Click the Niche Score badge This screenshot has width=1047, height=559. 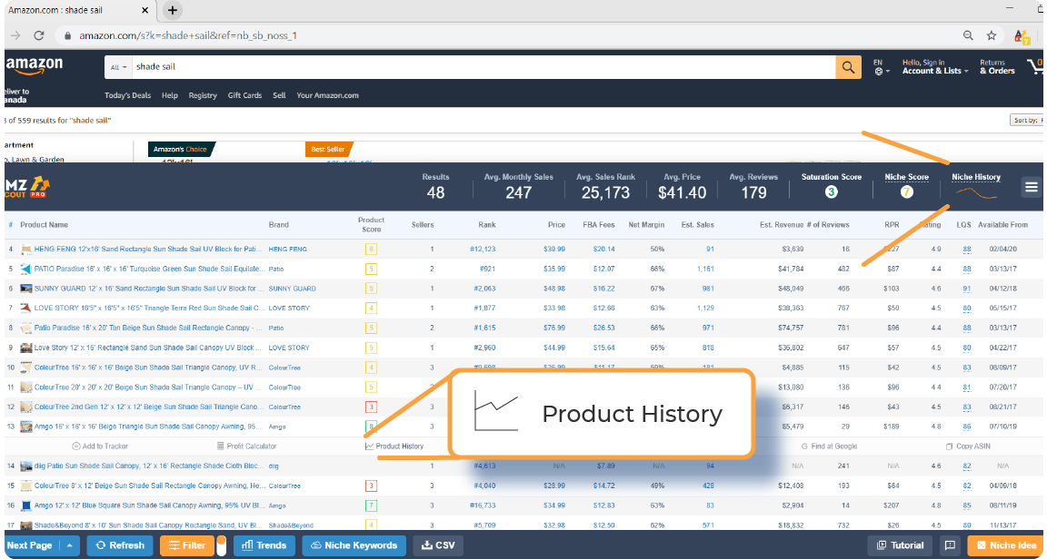click(x=906, y=191)
